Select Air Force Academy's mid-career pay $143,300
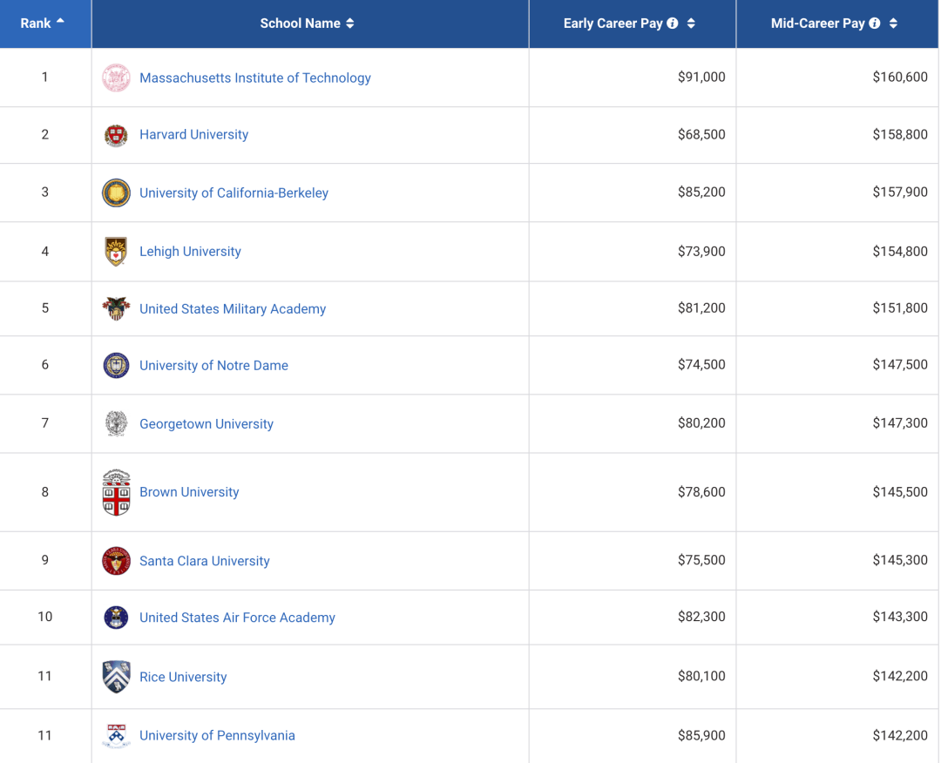The width and height of the screenshot is (941, 763). tap(900, 616)
